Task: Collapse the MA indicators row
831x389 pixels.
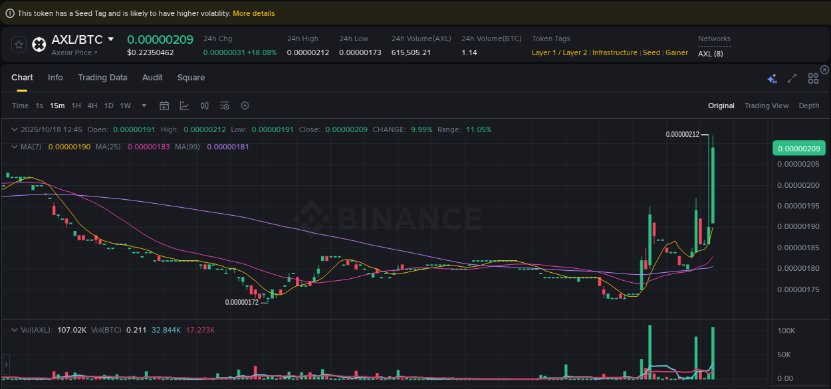Action: pos(14,147)
